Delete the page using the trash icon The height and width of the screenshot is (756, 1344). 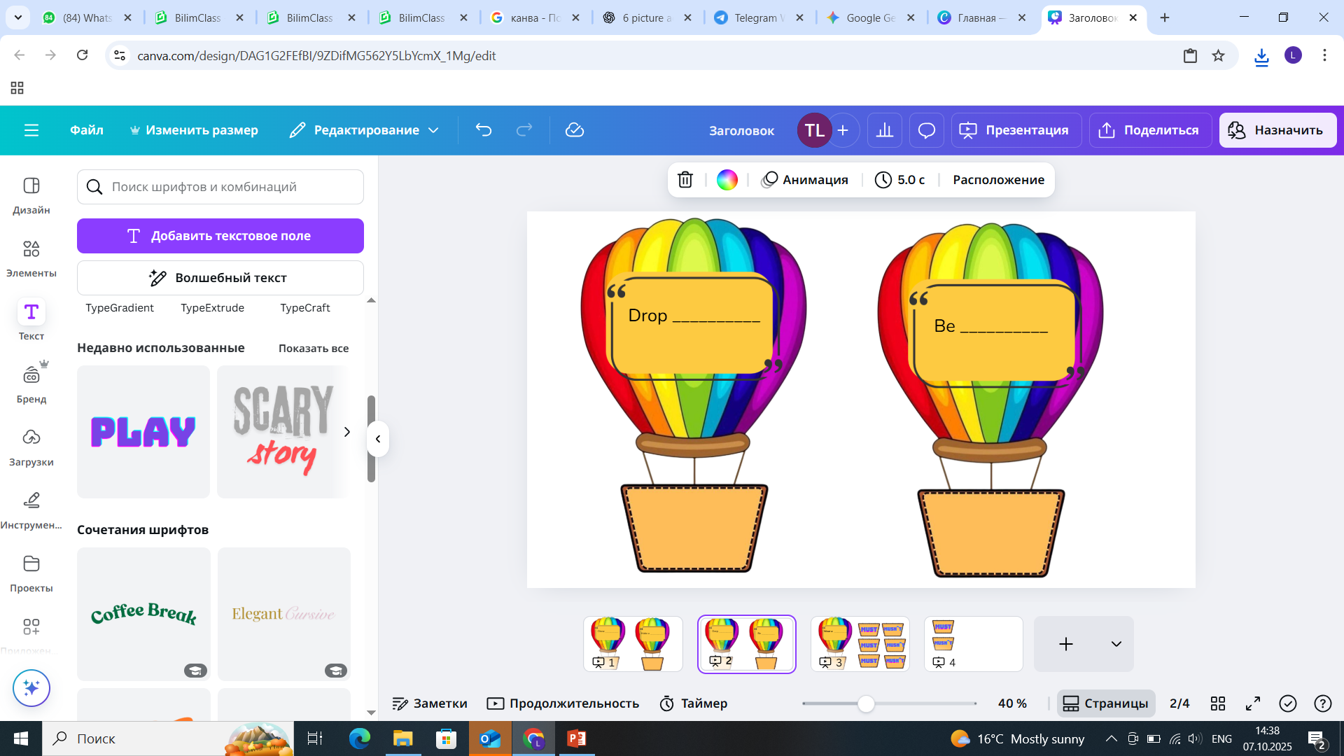[x=685, y=180]
